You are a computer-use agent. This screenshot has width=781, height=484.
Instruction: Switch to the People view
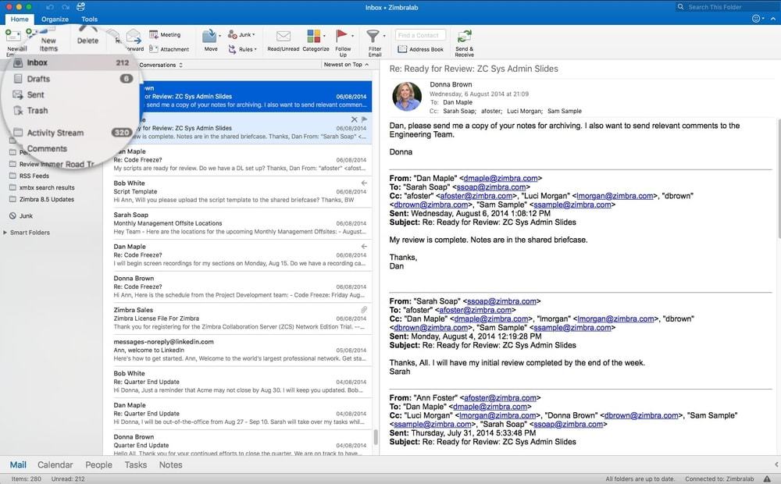coord(98,464)
